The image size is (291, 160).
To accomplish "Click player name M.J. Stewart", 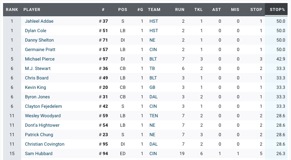I will pos(38,68).
